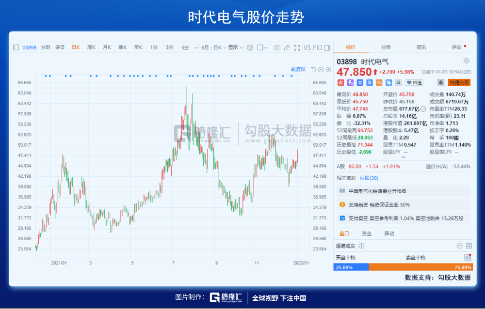Screen dimensions: 485x309
Task: Select the 年K chart tab
Action: (x=138, y=47)
